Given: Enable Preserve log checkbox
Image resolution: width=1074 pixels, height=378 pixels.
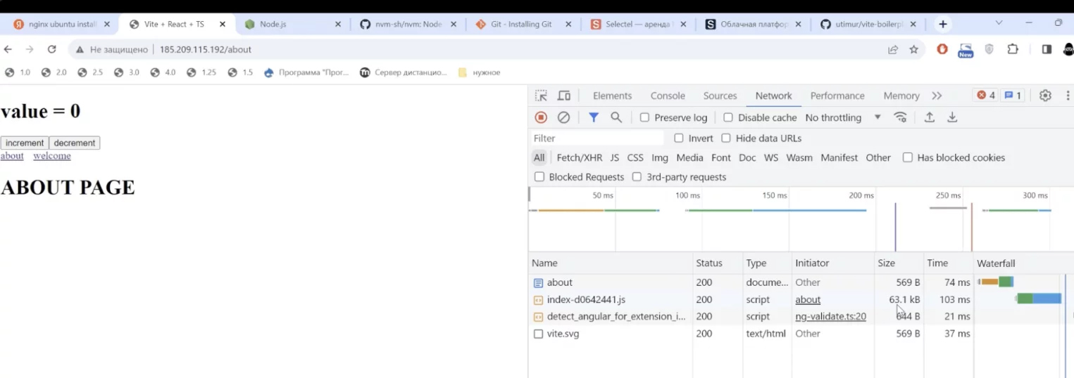Looking at the screenshot, I should (x=644, y=117).
